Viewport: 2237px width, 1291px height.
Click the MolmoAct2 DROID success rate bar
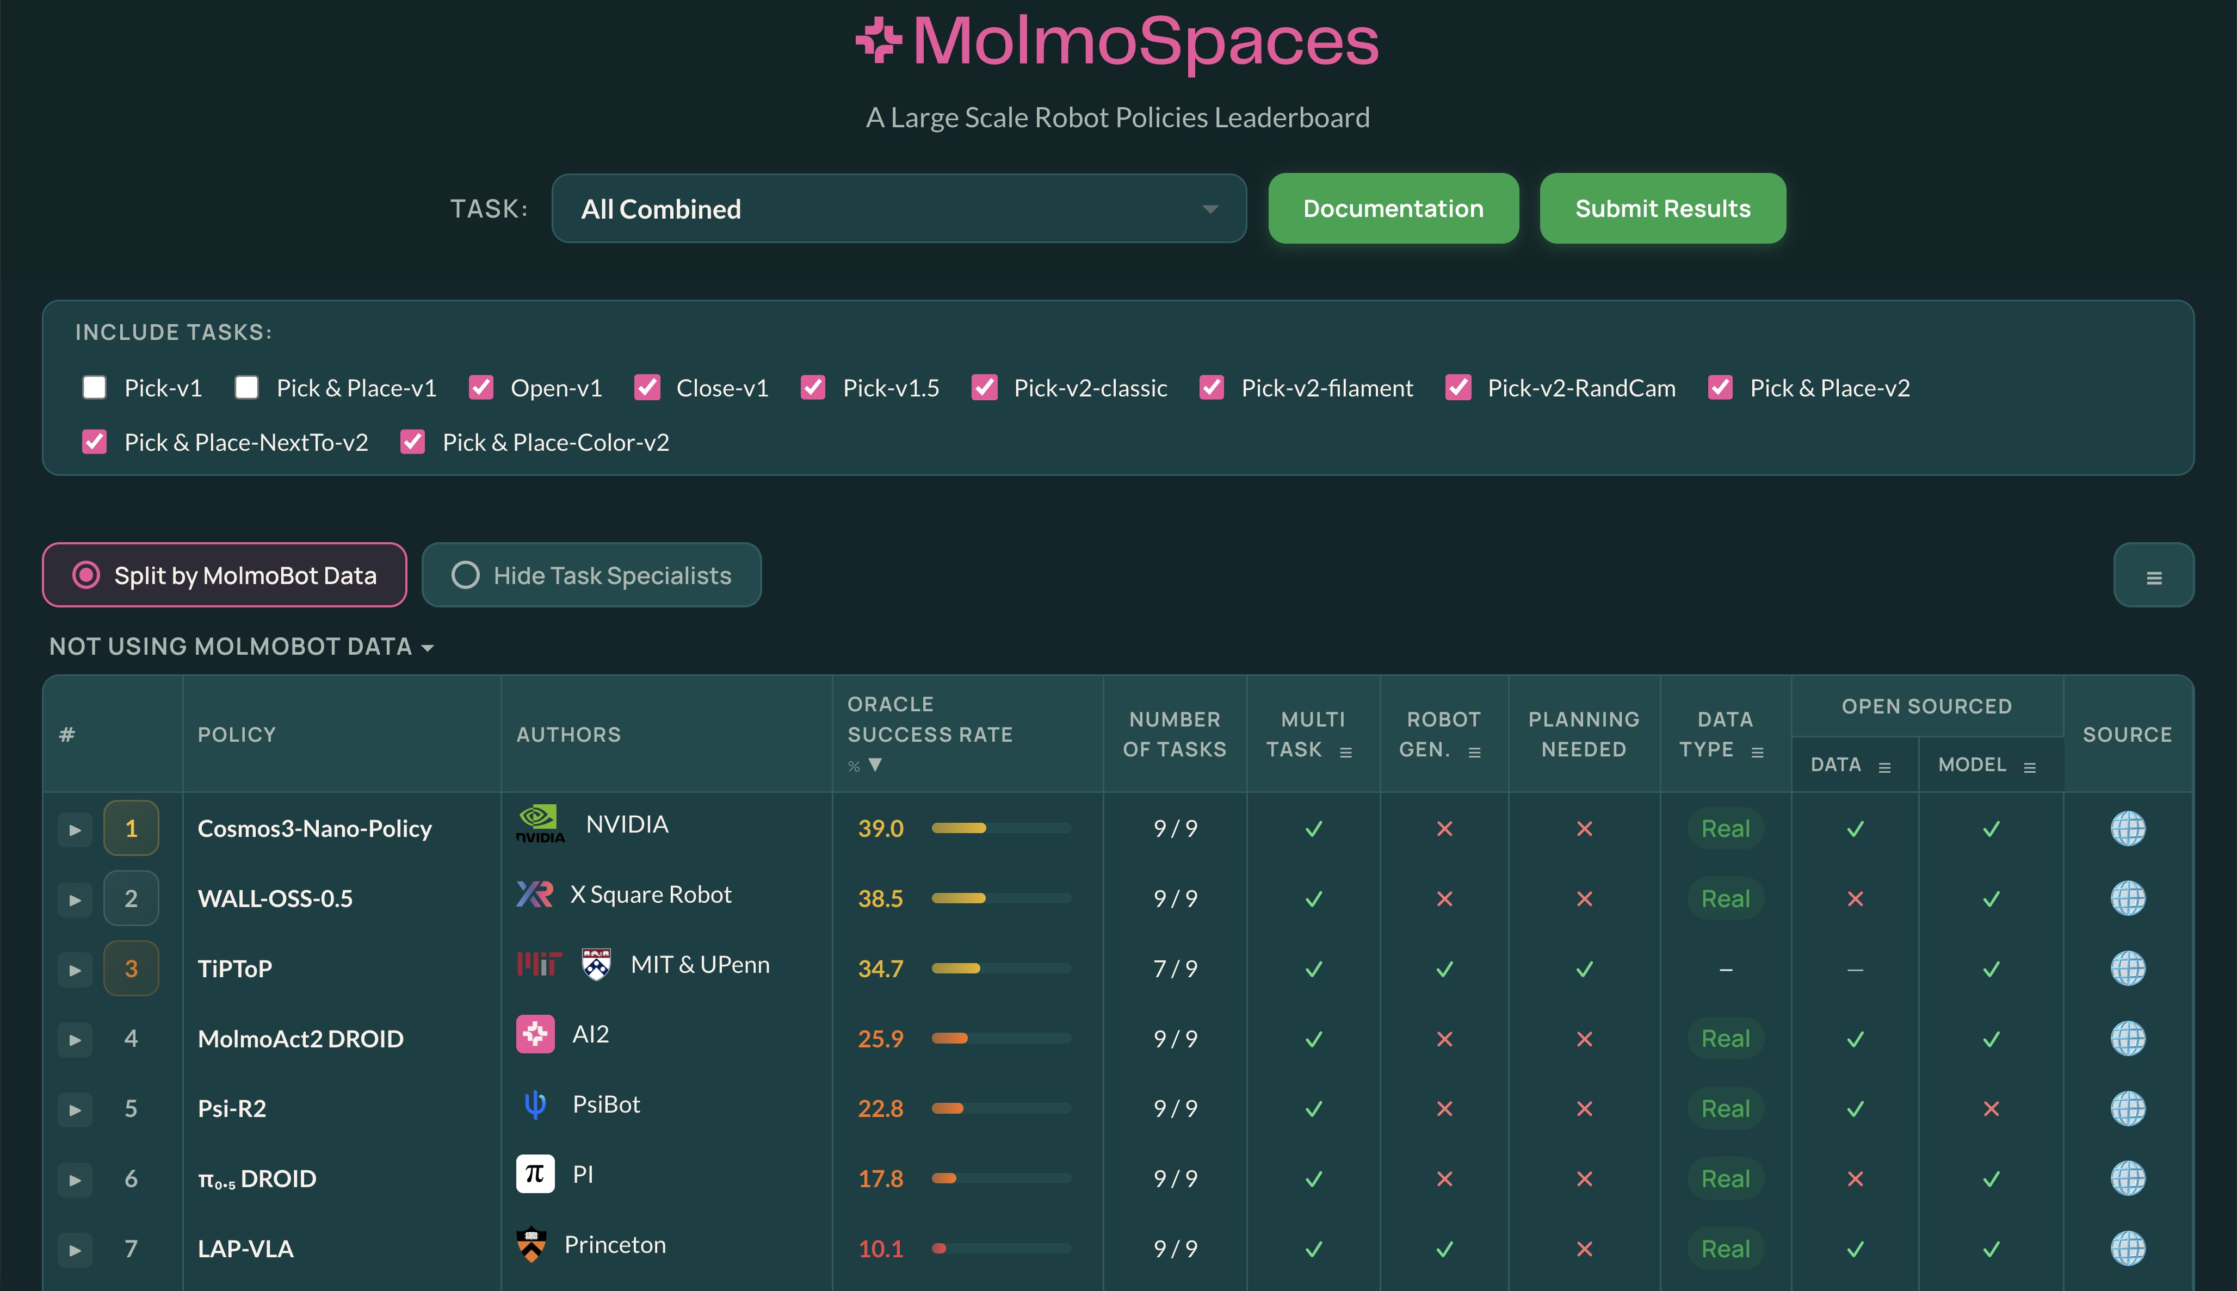[x=1000, y=1038]
